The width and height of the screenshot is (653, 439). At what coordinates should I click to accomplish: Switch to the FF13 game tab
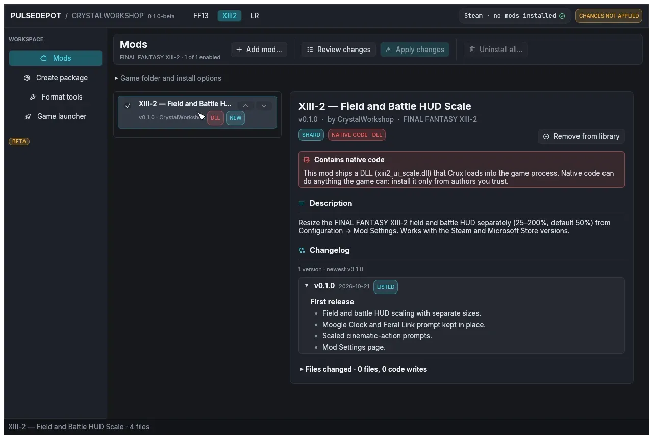pyautogui.click(x=201, y=16)
